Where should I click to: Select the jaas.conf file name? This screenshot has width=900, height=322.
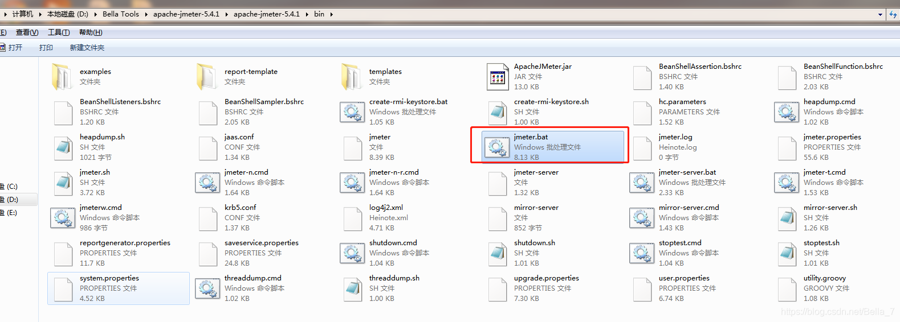click(239, 137)
